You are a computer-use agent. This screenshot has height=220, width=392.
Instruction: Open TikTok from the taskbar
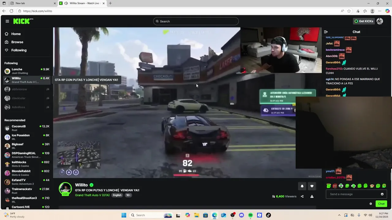click(x=268, y=215)
